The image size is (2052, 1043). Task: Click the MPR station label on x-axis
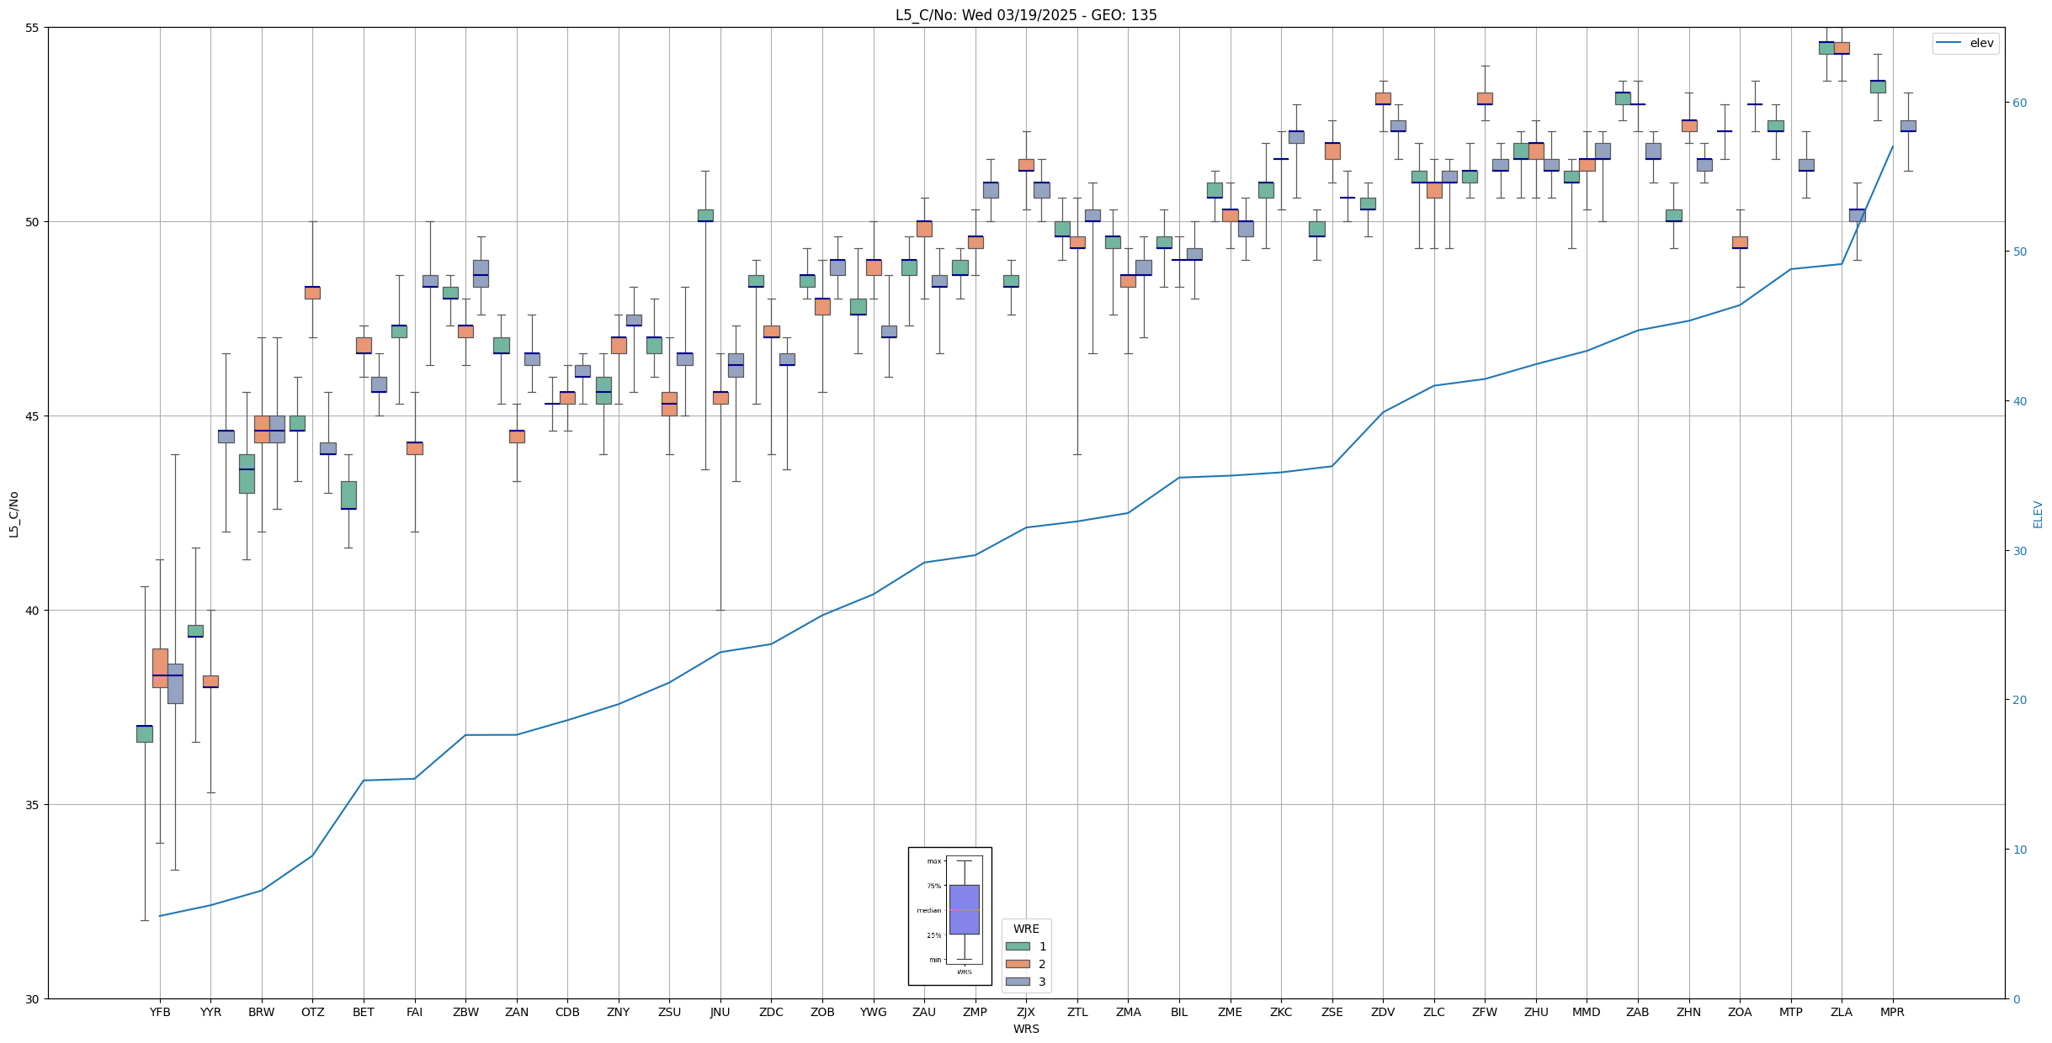[1892, 1012]
